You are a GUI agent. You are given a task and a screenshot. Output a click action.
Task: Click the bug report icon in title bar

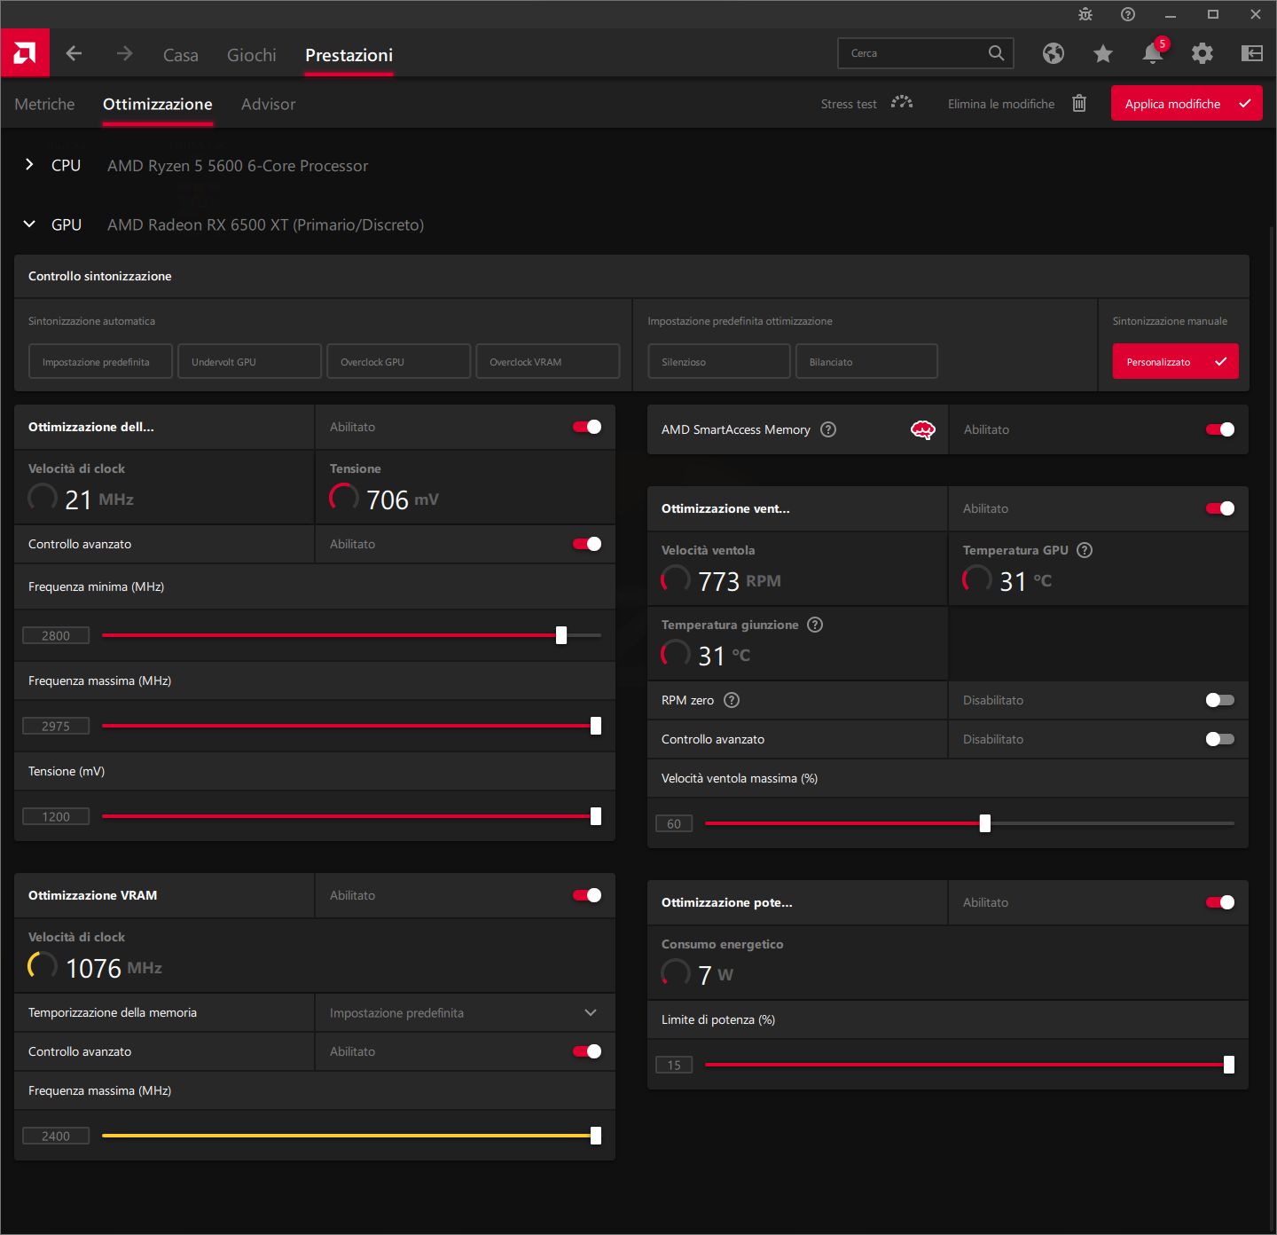(1085, 14)
